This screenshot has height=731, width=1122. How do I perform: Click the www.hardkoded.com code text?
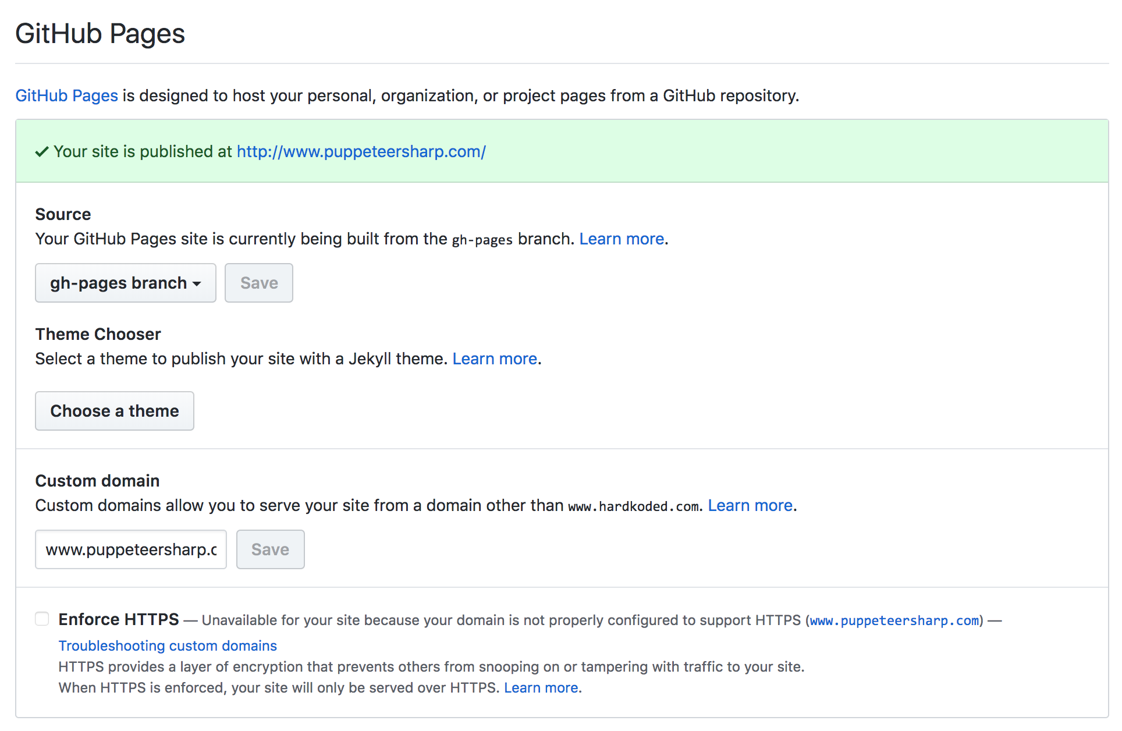[634, 506]
